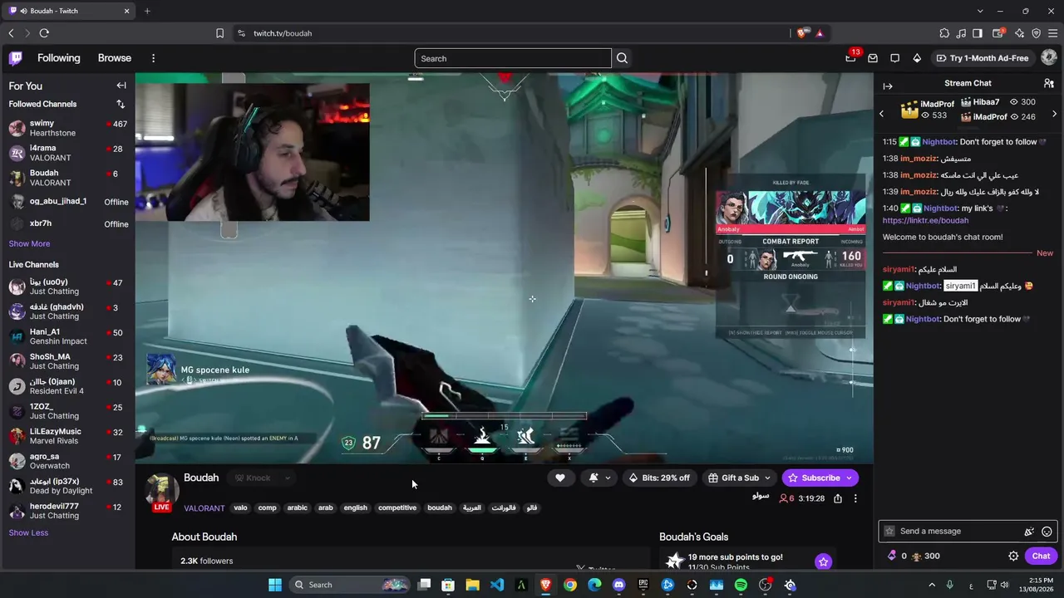Click the Bits: 29% off button

[x=659, y=478]
